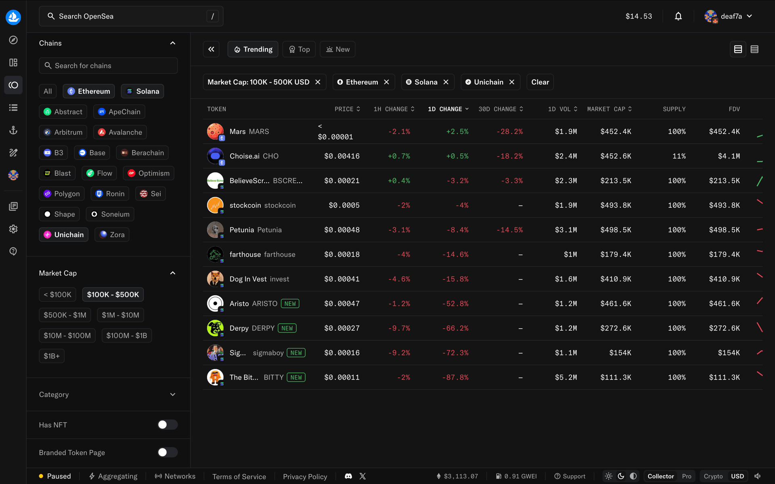Open the compass Discover icon in sidebar
Screen dimensions: 775x484
pos(13,40)
